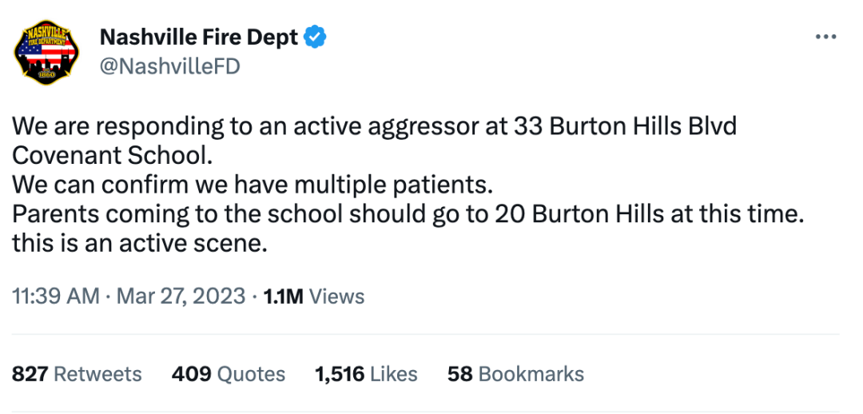Click the blue verified checkmark badge
The height and width of the screenshot is (414, 863).
pyautogui.click(x=316, y=37)
